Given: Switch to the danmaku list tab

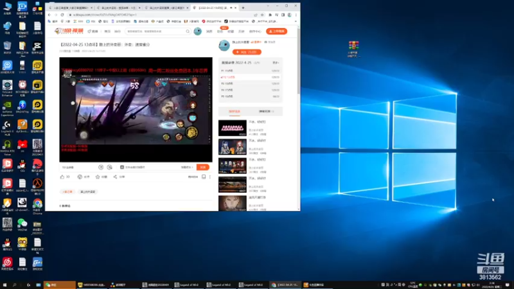Looking at the screenshot, I should click(266, 111).
